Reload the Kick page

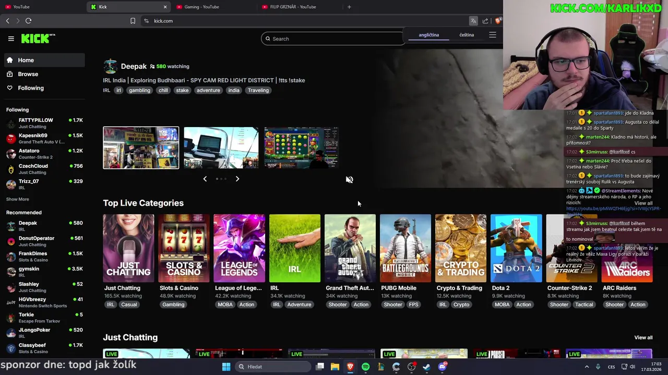pyautogui.click(x=28, y=21)
